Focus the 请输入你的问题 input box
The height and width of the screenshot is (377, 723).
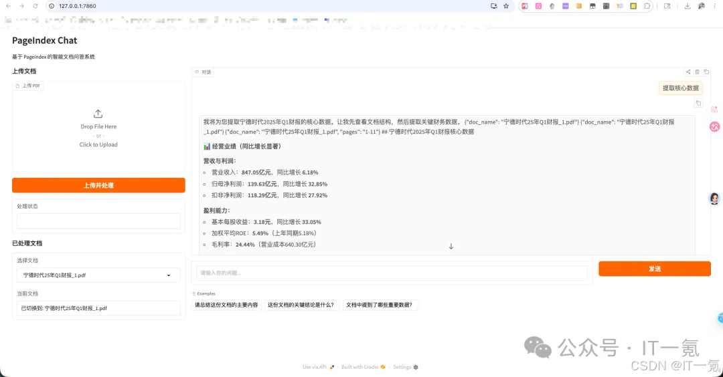(392, 273)
